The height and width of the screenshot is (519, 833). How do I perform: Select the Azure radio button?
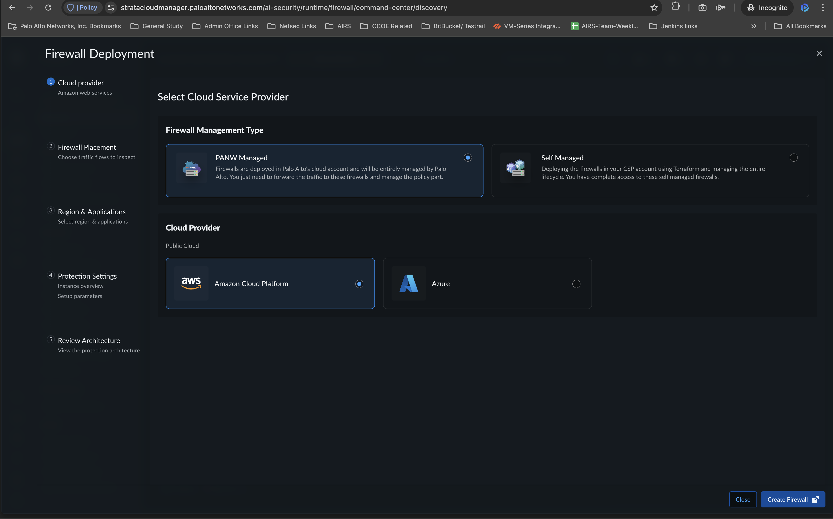576,284
